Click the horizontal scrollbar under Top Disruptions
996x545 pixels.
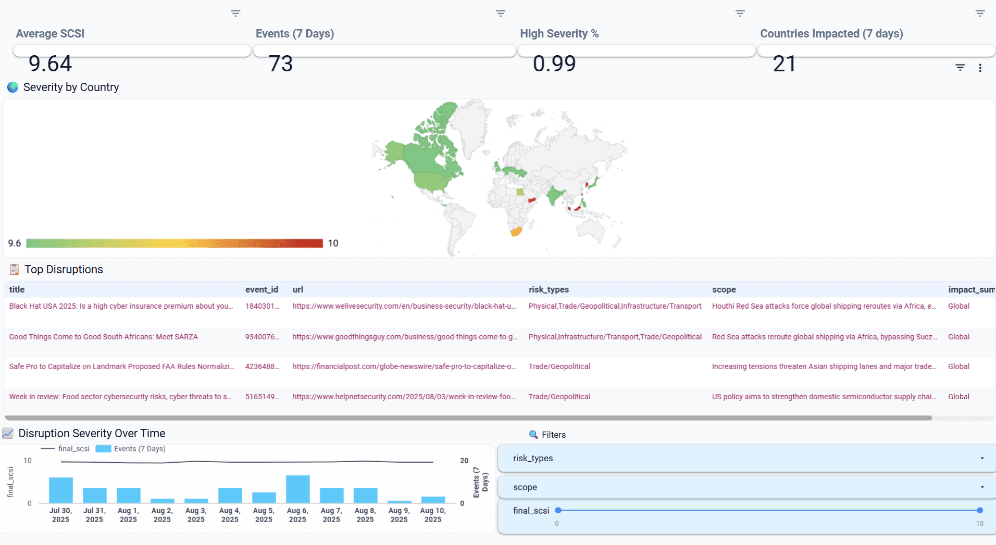[469, 417]
